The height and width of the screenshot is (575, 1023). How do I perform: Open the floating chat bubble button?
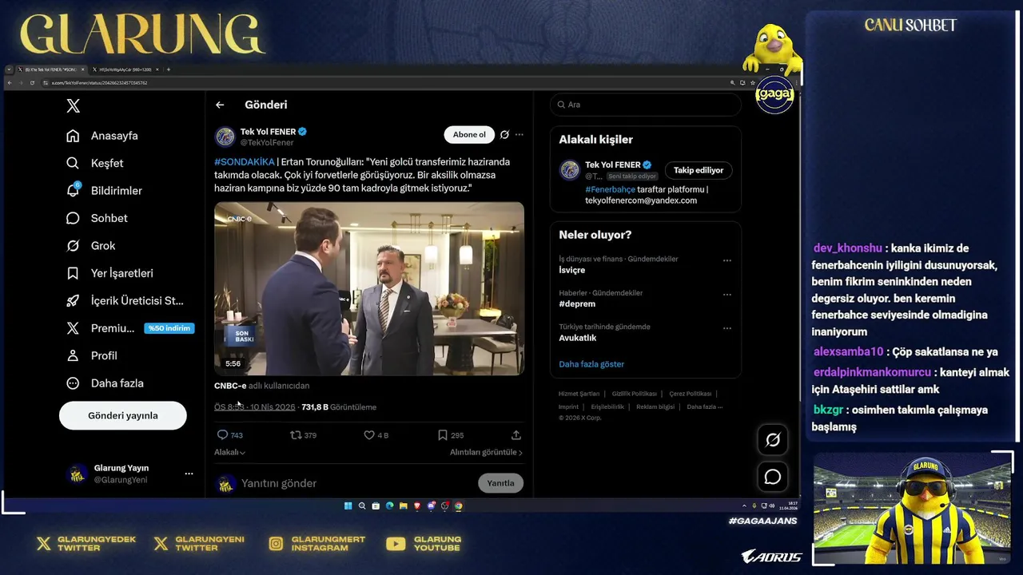(773, 477)
